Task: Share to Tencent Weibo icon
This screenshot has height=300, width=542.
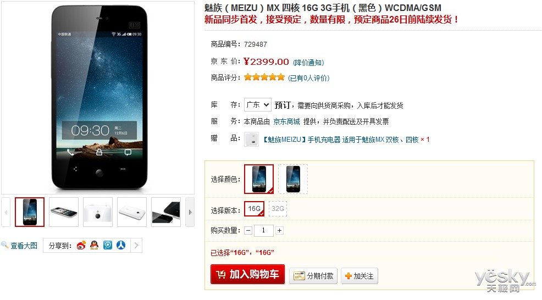Action: (x=108, y=246)
